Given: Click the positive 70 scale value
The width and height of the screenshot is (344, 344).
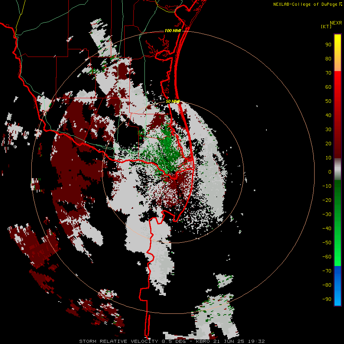Looking at the screenshot, I should 328,73.
